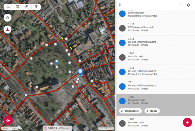Click the coordinates readout at bottom left
Screen dimensions: 195x131
point(10,128)
